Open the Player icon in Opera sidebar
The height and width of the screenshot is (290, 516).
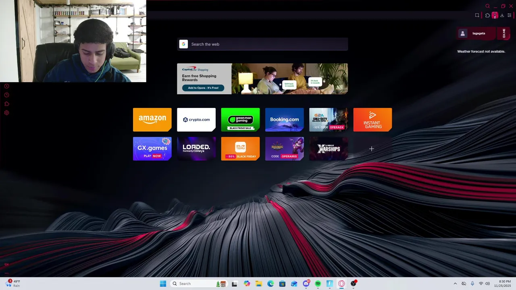[6, 86]
